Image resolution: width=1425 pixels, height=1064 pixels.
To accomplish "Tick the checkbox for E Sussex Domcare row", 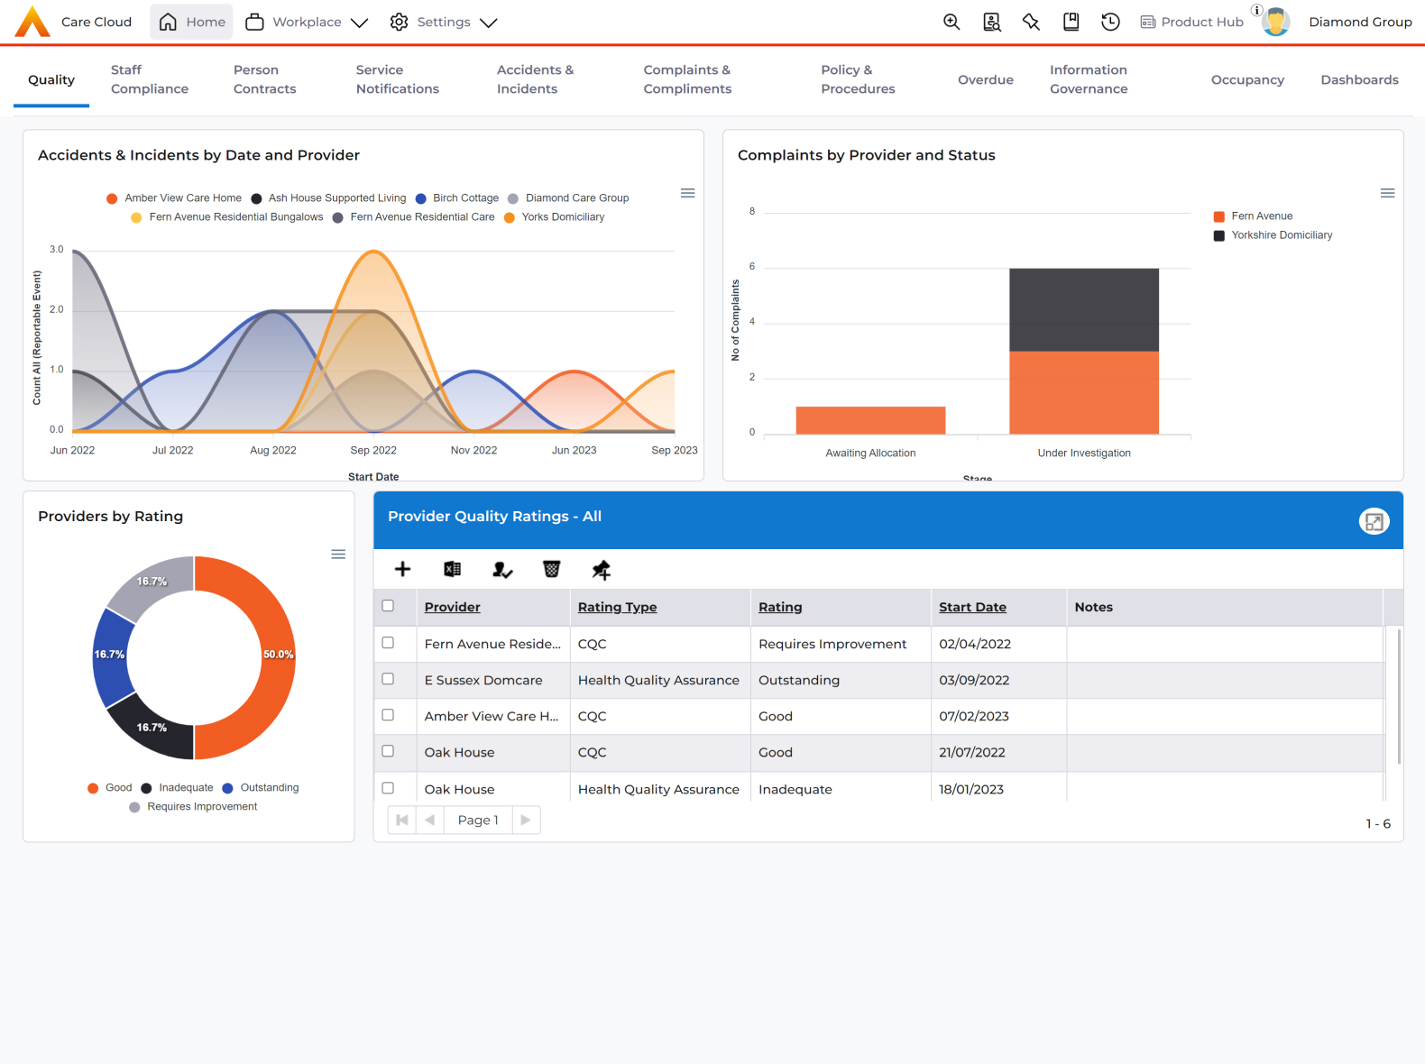I will (x=388, y=679).
